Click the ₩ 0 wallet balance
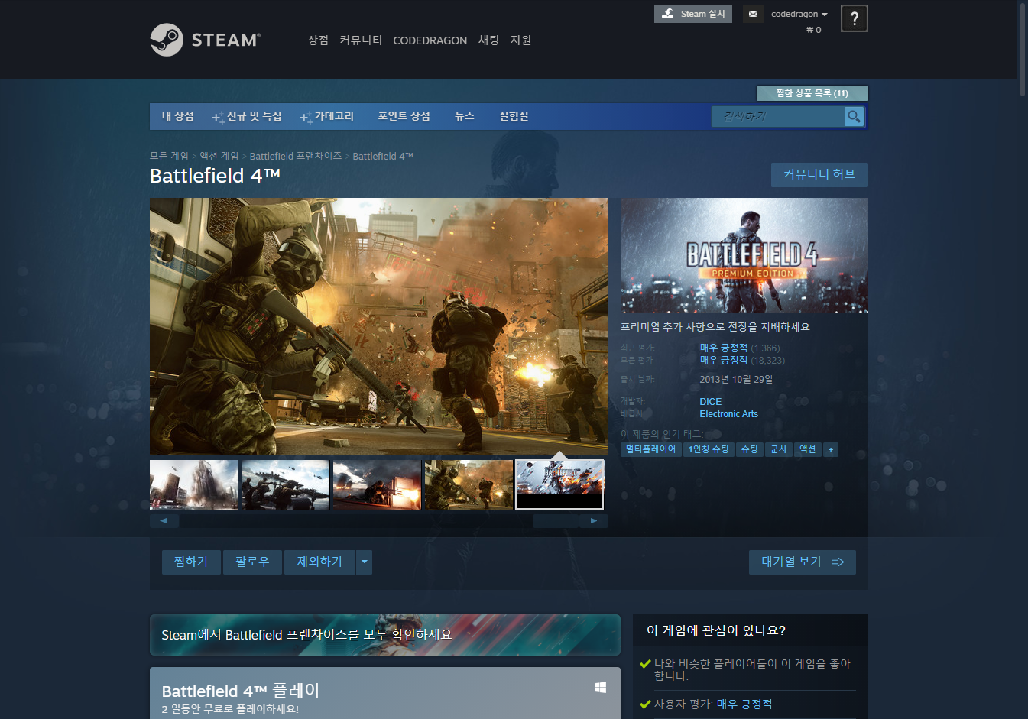This screenshot has height=719, width=1028. (813, 30)
